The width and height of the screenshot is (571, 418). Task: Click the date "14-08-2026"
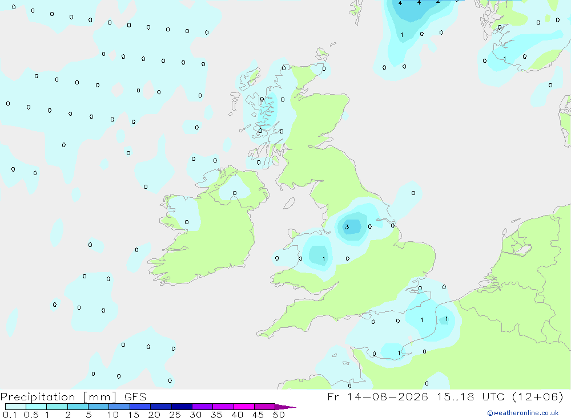pyautogui.click(x=388, y=396)
